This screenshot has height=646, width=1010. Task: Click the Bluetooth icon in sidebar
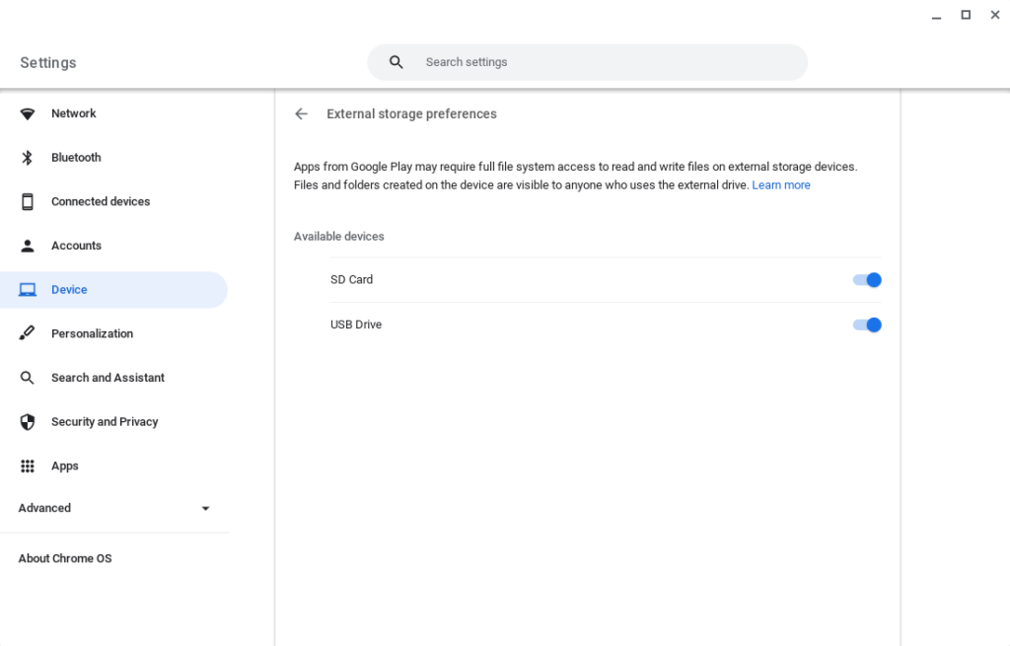coord(27,158)
